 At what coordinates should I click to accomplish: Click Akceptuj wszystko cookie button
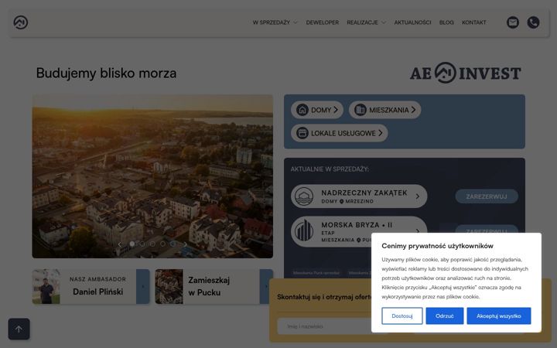coord(499,316)
